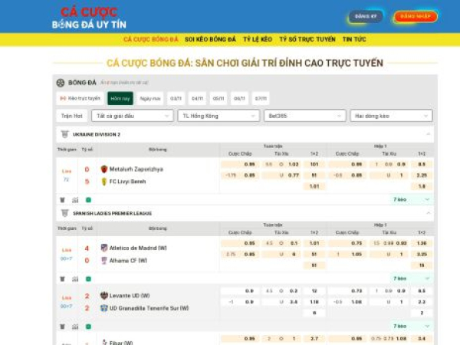
Task: Toggle the Hôm nay date filter
Action: pos(120,98)
